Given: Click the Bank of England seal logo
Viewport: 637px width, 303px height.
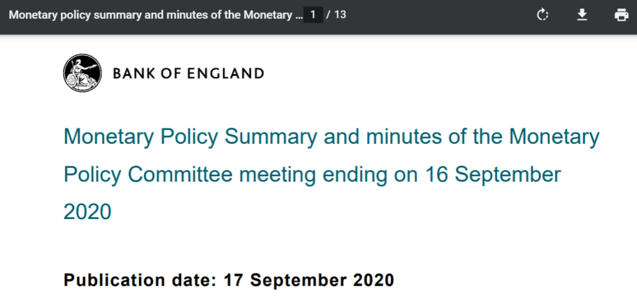Looking at the screenshot, I should [83, 73].
